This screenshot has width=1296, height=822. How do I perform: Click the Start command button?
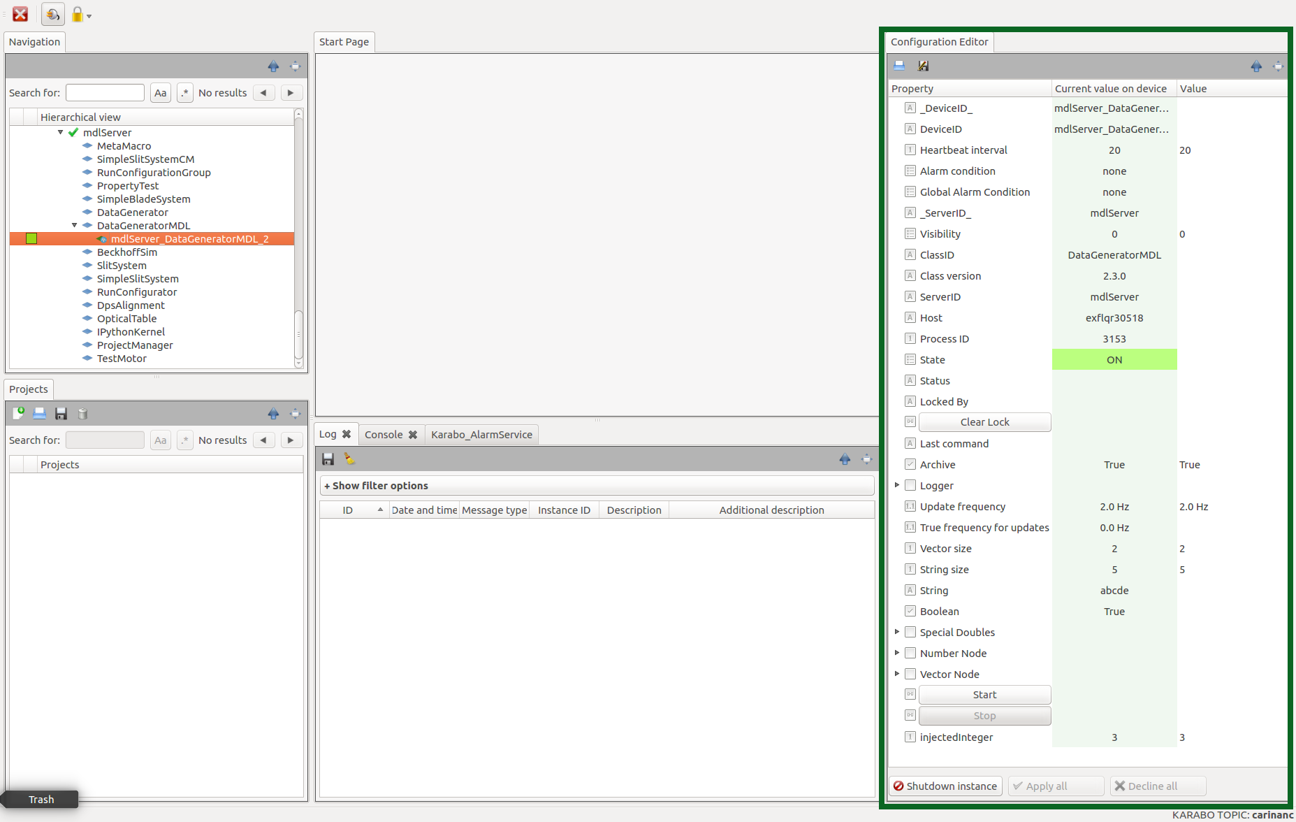[x=984, y=695]
